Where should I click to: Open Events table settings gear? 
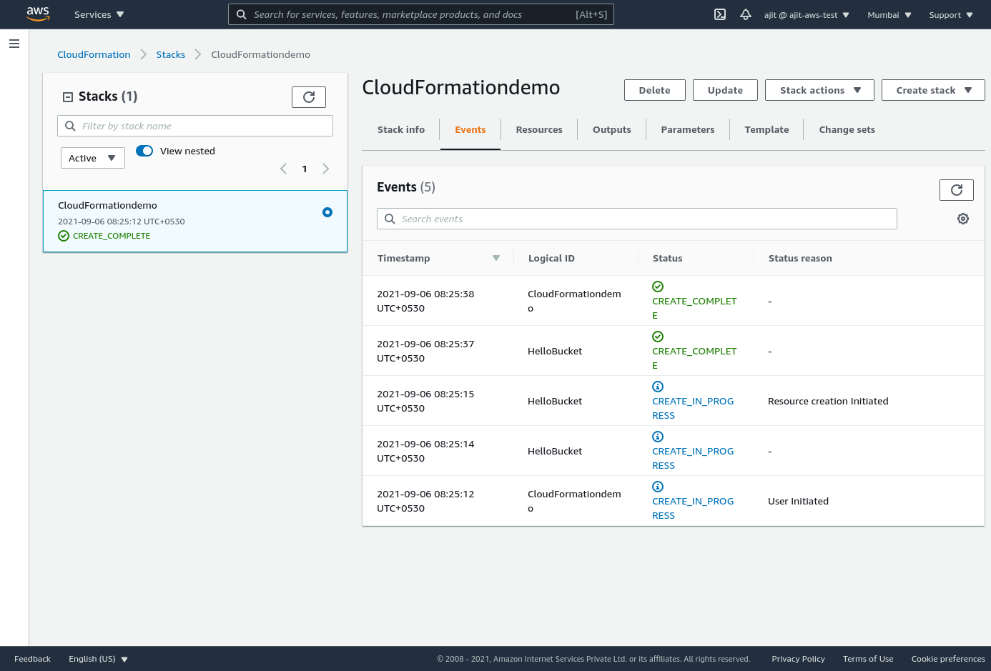pyautogui.click(x=963, y=219)
